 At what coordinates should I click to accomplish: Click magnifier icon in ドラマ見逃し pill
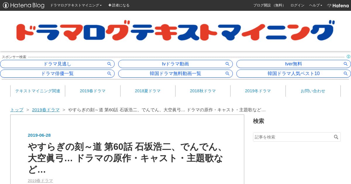pos(109,64)
